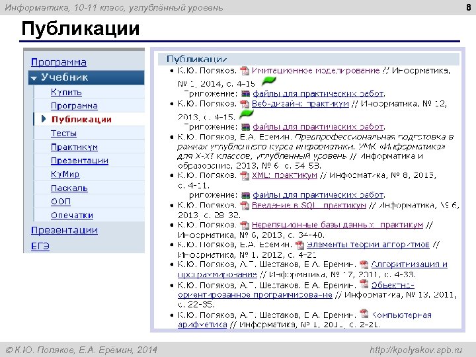Open Введение в SQL: практикум link
The image size is (476, 357).
309,205
